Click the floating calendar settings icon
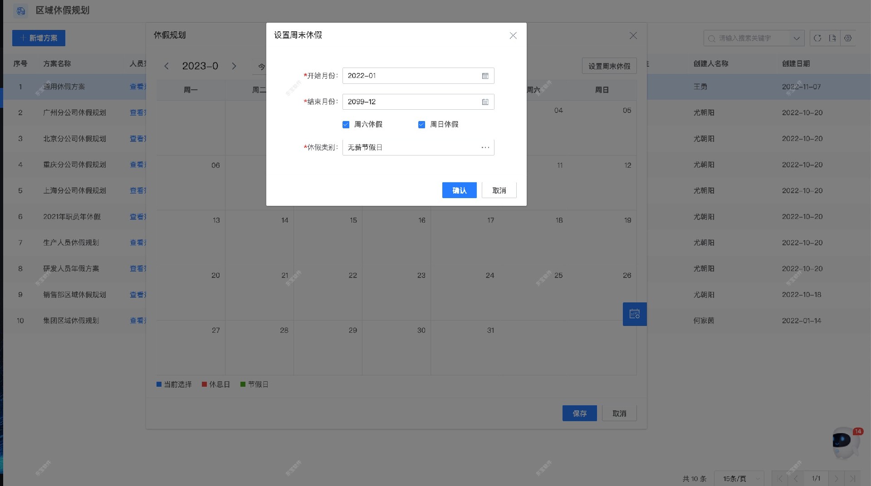The height and width of the screenshot is (486, 871). coord(634,314)
